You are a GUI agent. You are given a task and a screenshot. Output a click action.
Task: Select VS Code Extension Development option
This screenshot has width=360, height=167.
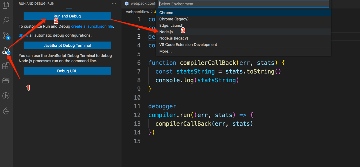tap(188, 45)
